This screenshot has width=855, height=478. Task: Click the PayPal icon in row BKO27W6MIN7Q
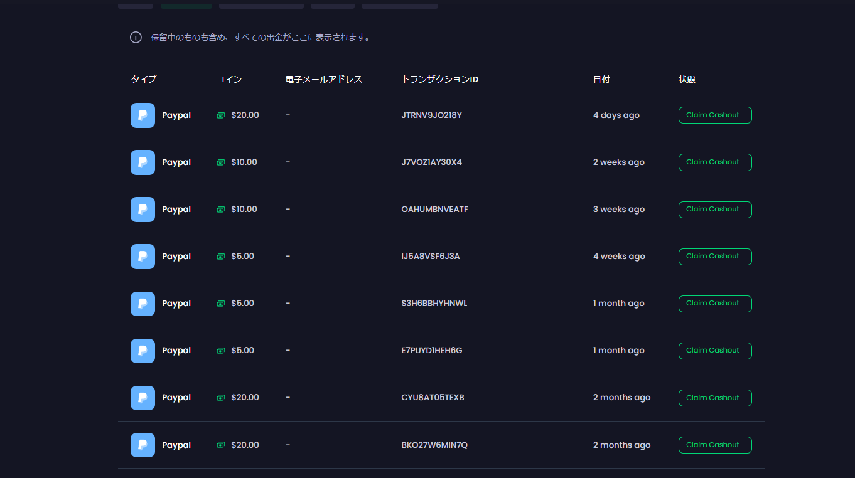click(142, 445)
